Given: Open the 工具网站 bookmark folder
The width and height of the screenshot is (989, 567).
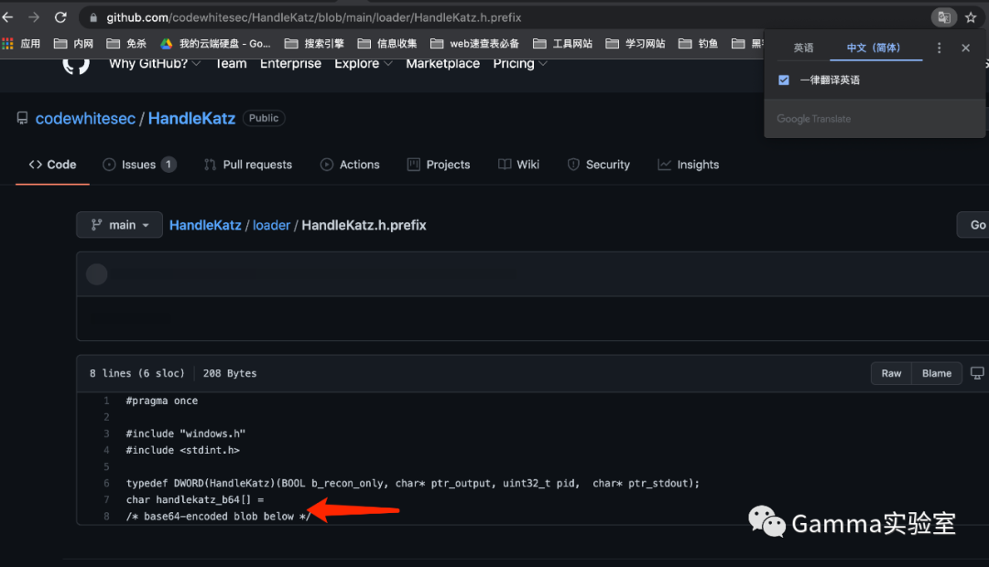Looking at the screenshot, I should click(x=562, y=44).
